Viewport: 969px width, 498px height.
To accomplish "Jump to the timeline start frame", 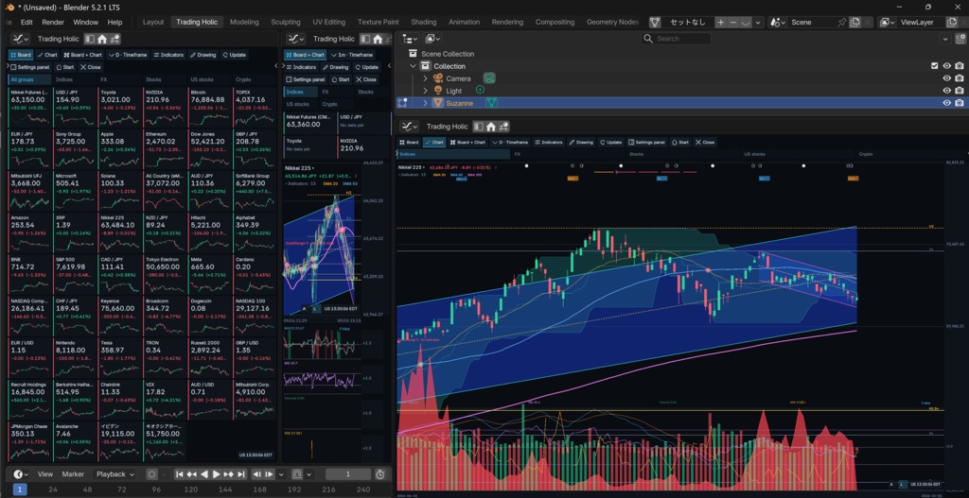I will point(179,474).
